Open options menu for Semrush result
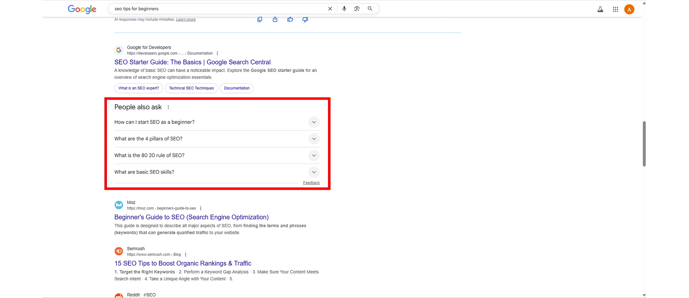Image resolution: width=689 pixels, height=298 pixels. (186, 255)
